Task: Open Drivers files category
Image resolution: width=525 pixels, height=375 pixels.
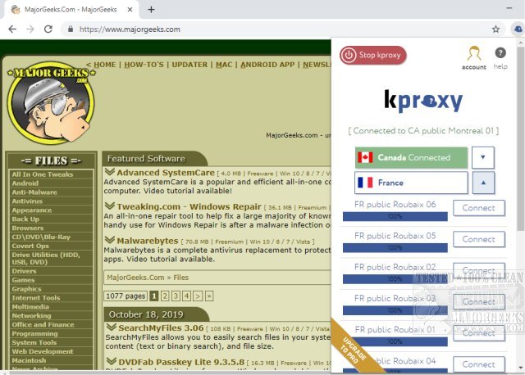Action: 24,271
